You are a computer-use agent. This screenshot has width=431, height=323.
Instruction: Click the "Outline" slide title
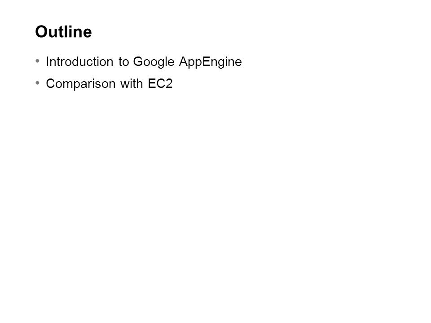click(x=63, y=31)
